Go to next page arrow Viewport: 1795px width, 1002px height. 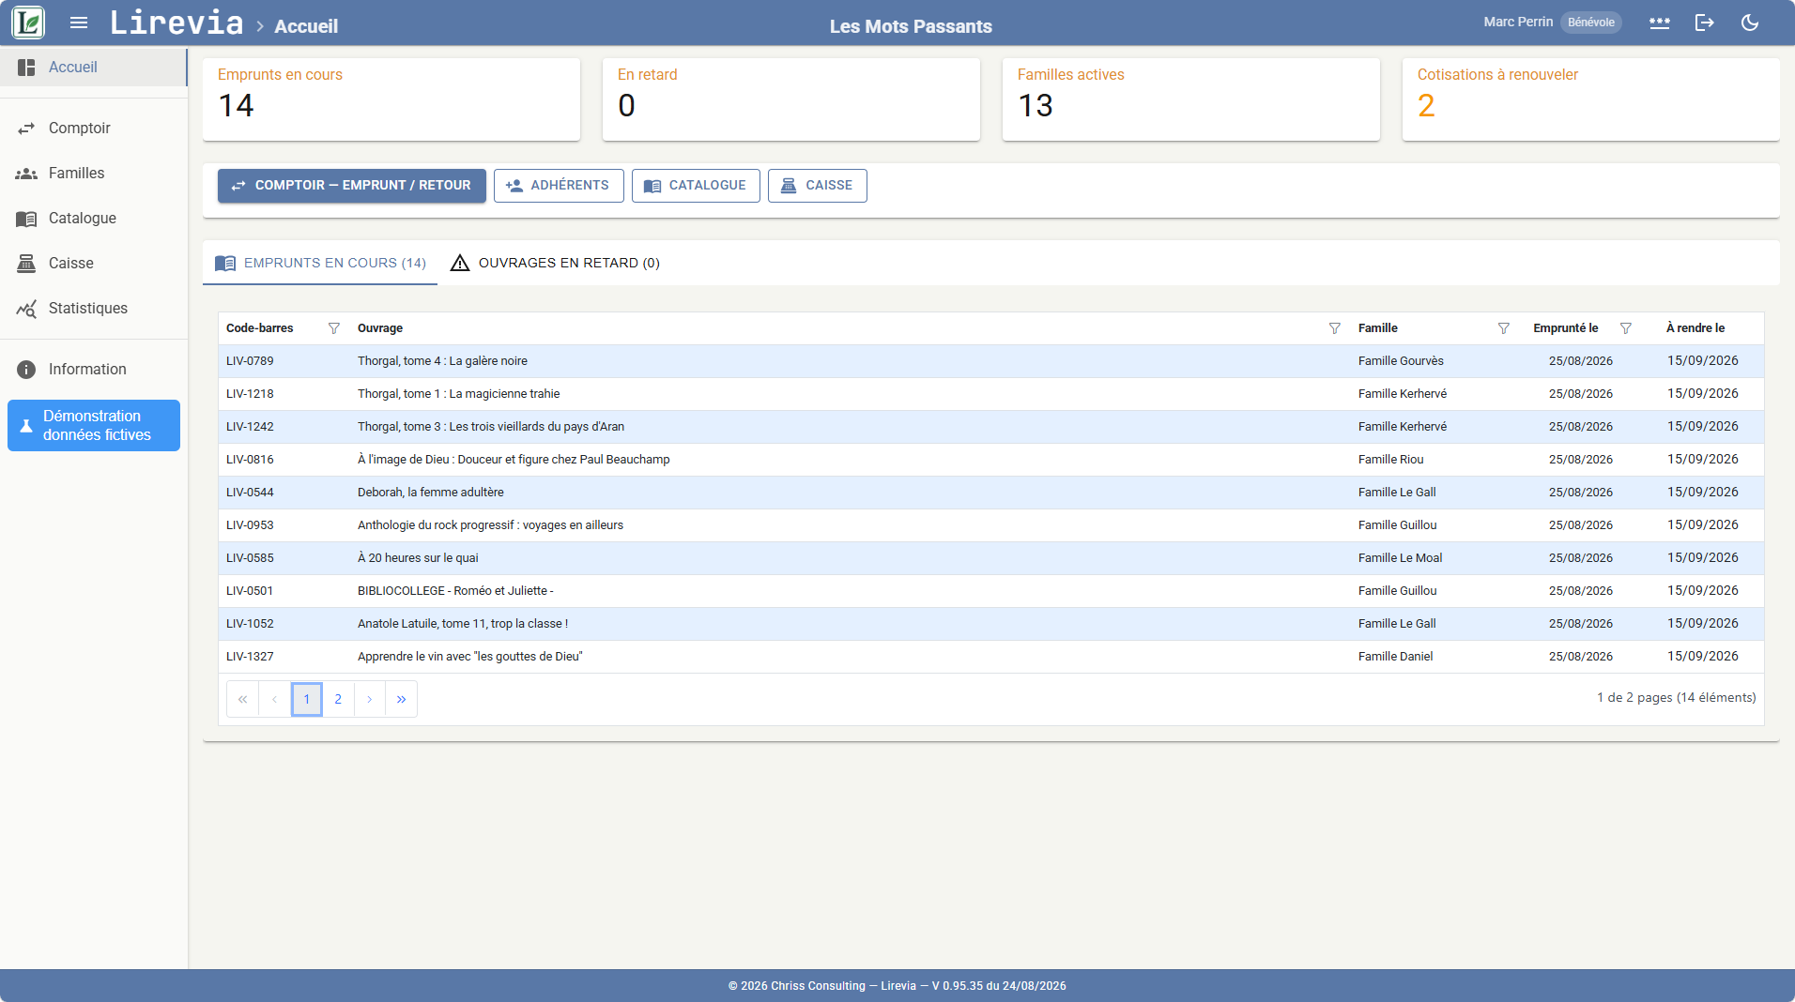[370, 700]
